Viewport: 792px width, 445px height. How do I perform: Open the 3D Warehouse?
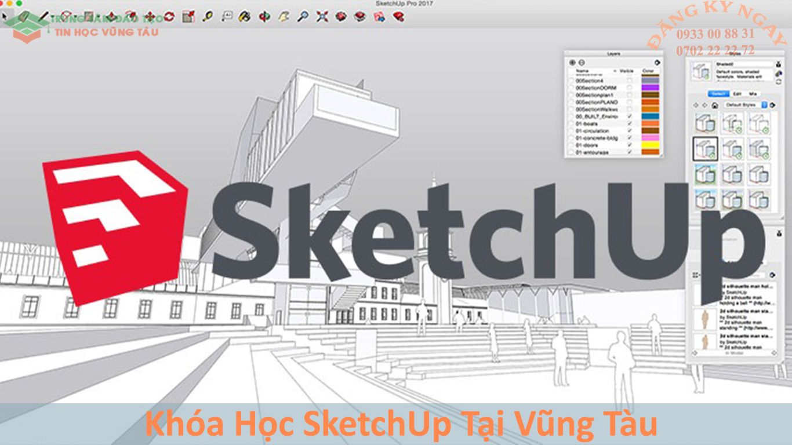tap(341, 16)
